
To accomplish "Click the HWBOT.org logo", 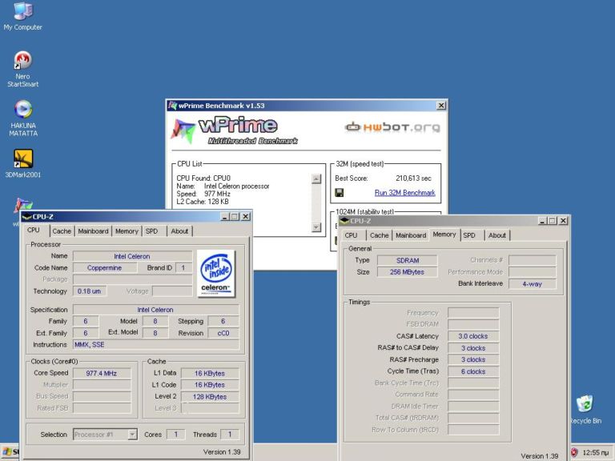I will coord(392,126).
